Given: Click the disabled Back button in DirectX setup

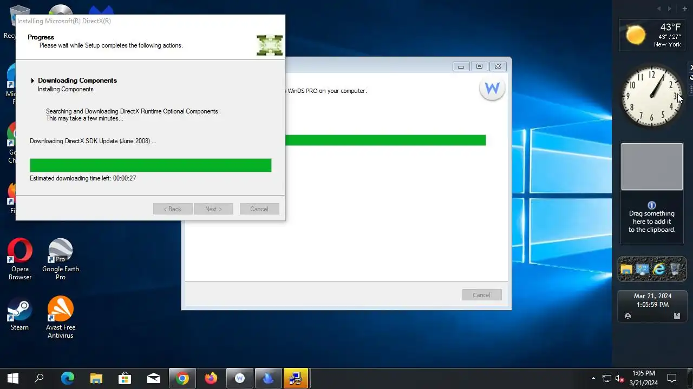Looking at the screenshot, I should point(173,209).
